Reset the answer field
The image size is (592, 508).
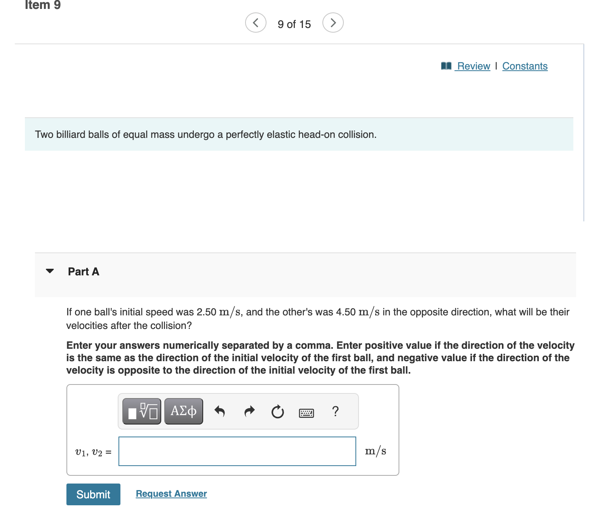(277, 411)
